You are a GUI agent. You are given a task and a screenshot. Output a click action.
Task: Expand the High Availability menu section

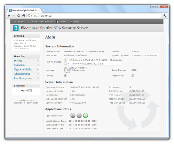pos(26,69)
